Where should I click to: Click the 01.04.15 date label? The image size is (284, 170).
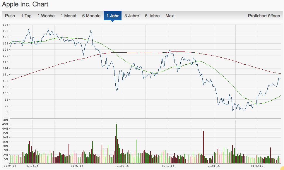(10, 166)
